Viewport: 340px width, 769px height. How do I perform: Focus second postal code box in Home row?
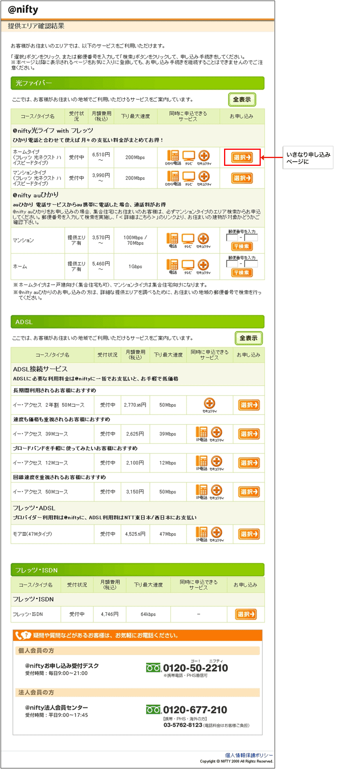click(251, 264)
